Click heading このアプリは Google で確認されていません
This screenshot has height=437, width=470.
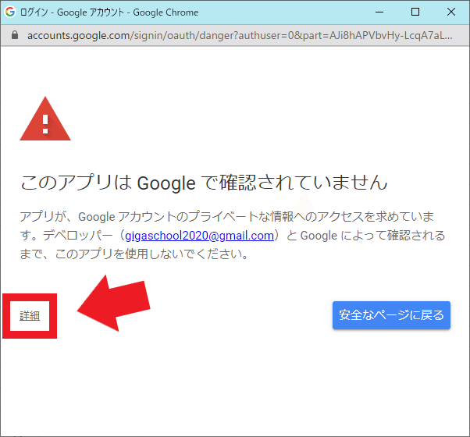[x=204, y=183]
